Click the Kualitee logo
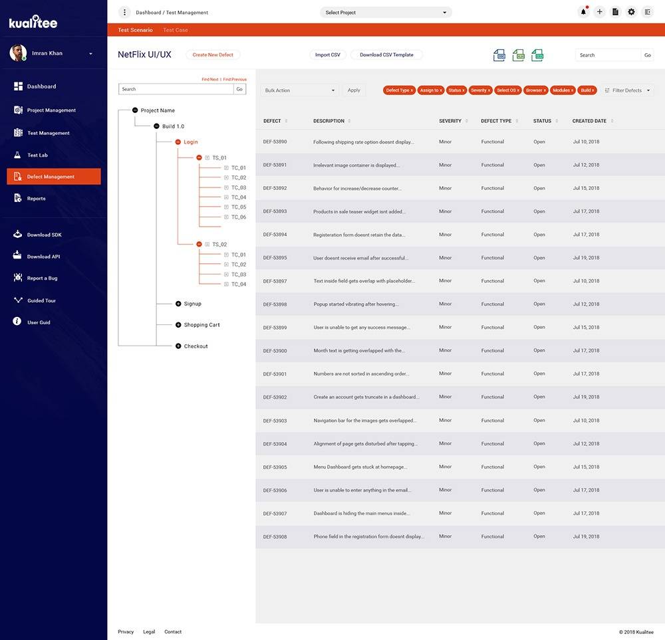The image size is (665, 640). pyautogui.click(x=33, y=22)
